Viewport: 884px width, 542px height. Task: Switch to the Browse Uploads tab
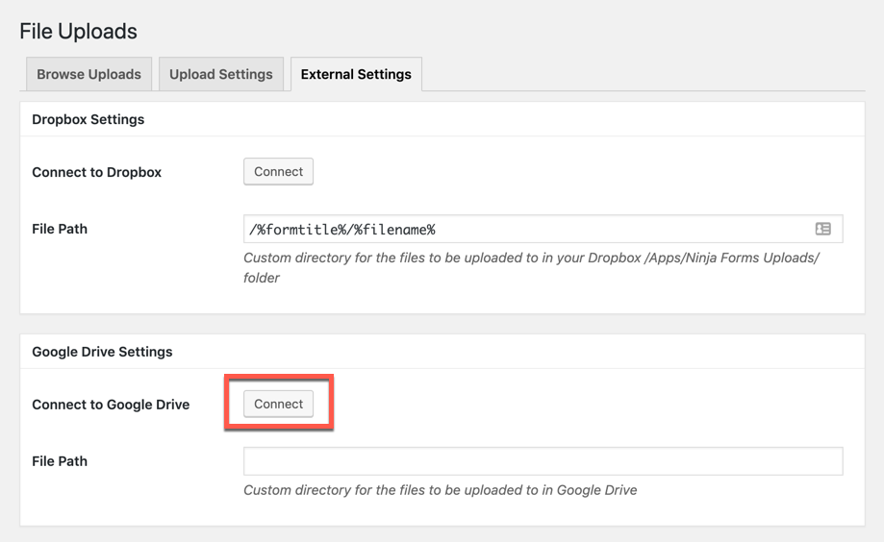point(88,74)
